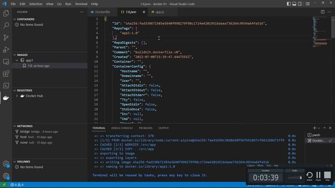Close the 1.0.json editor tab

click(144, 12)
